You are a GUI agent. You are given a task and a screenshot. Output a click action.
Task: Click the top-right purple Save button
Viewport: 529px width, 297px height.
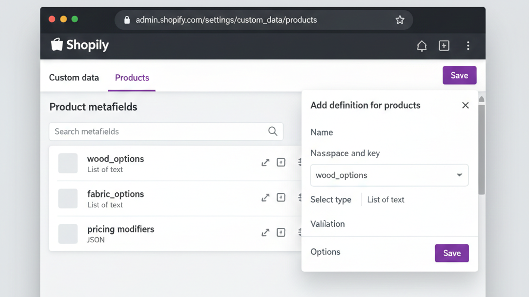coord(459,75)
